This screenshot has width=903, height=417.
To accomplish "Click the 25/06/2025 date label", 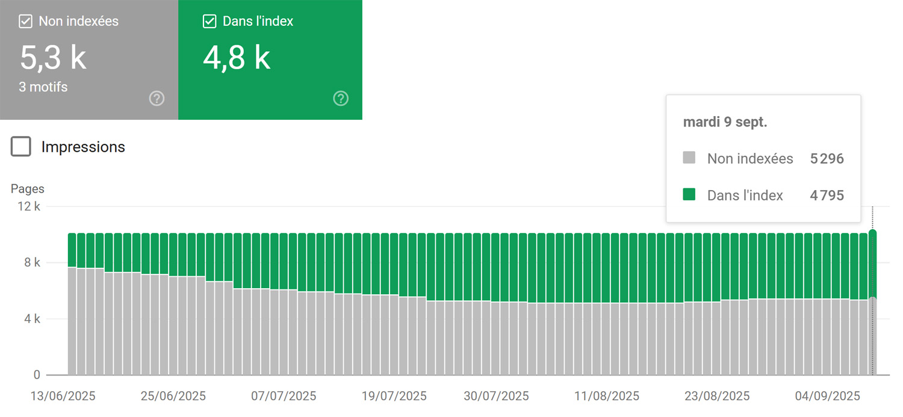I will coord(173,396).
